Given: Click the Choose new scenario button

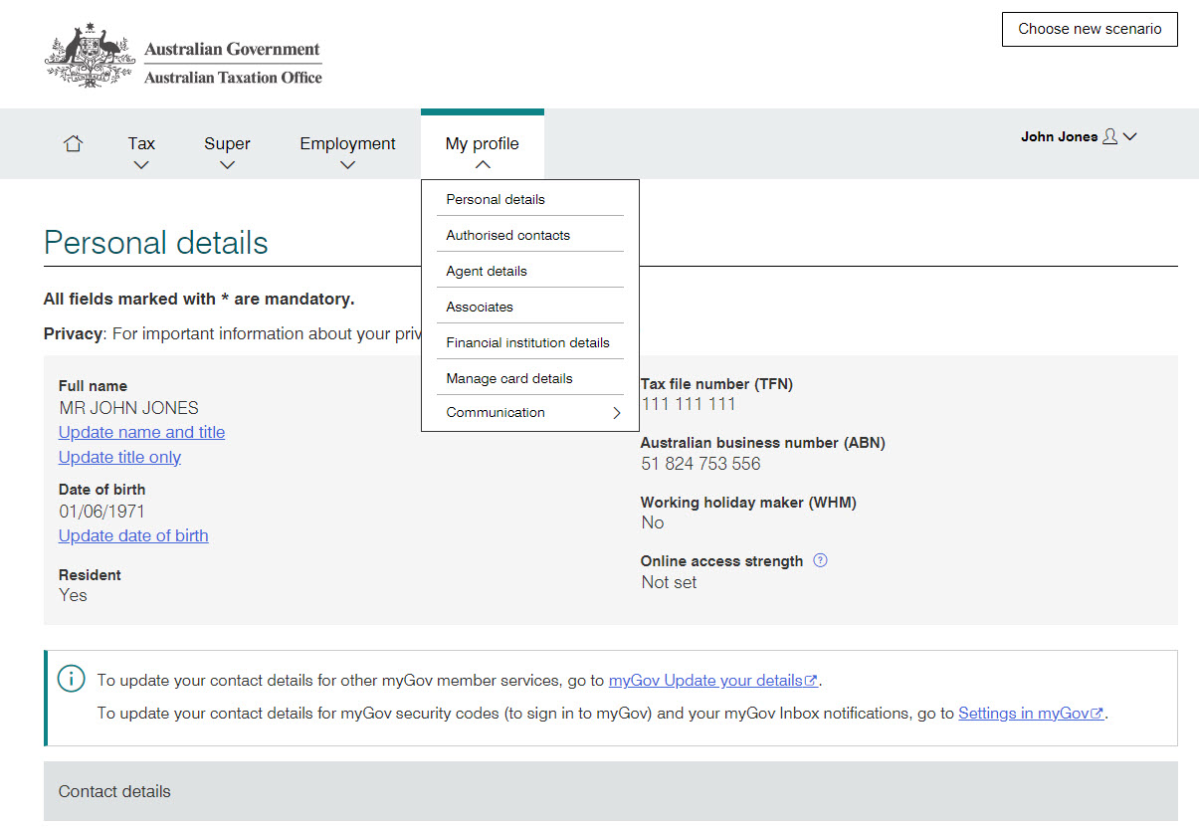Looking at the screenshot, I should click(1090, 29).
